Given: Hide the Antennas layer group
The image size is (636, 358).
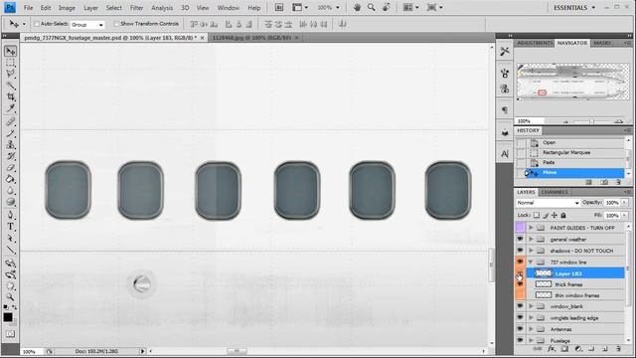Looking at the screenshot, I should 520,329.
